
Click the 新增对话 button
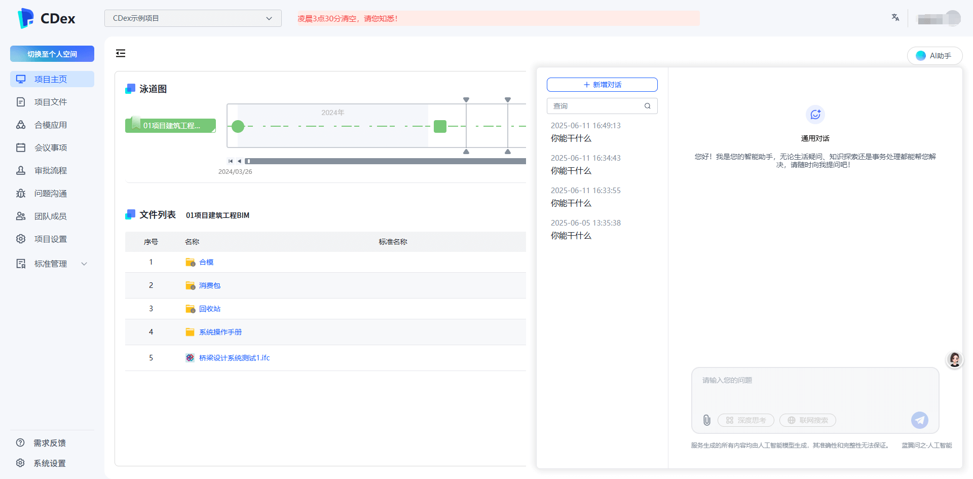click(x=602, y=85)
